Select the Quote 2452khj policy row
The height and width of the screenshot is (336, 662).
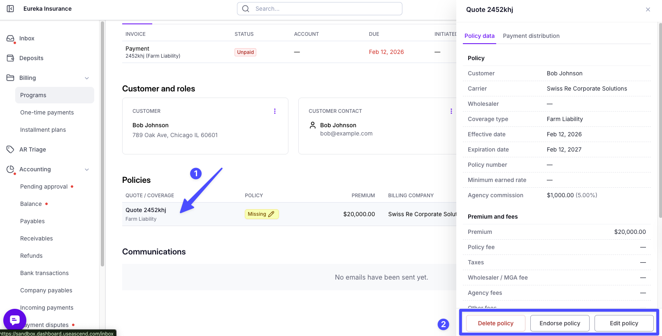[x=289, y=214]
